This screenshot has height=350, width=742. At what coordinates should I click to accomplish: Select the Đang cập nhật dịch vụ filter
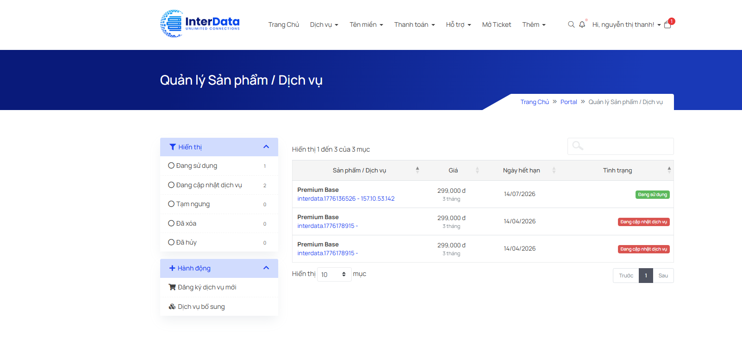(x=171, y=185)
